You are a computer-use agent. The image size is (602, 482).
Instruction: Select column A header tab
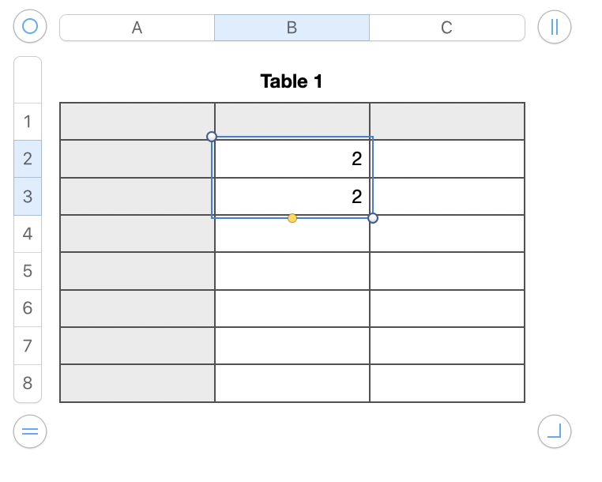(137, 28)
